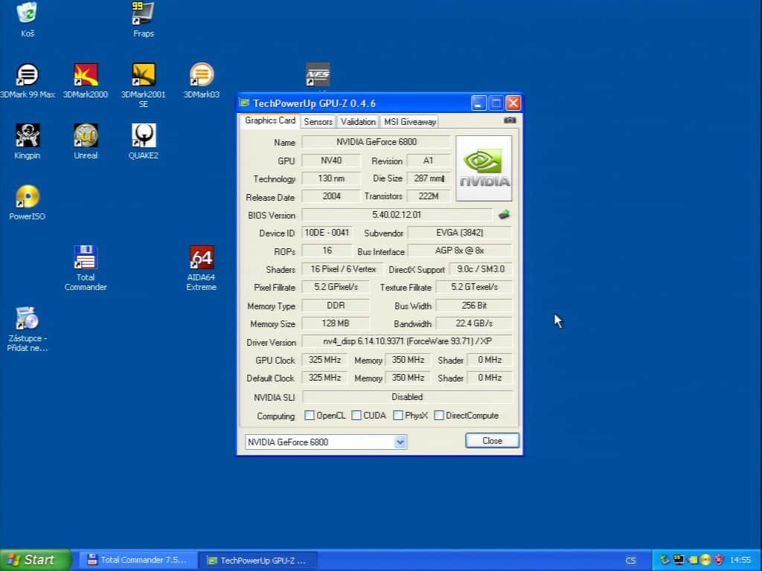Click the GPU-Z title bar icon
Screen dimensions: 762x571
pos(244,103)
